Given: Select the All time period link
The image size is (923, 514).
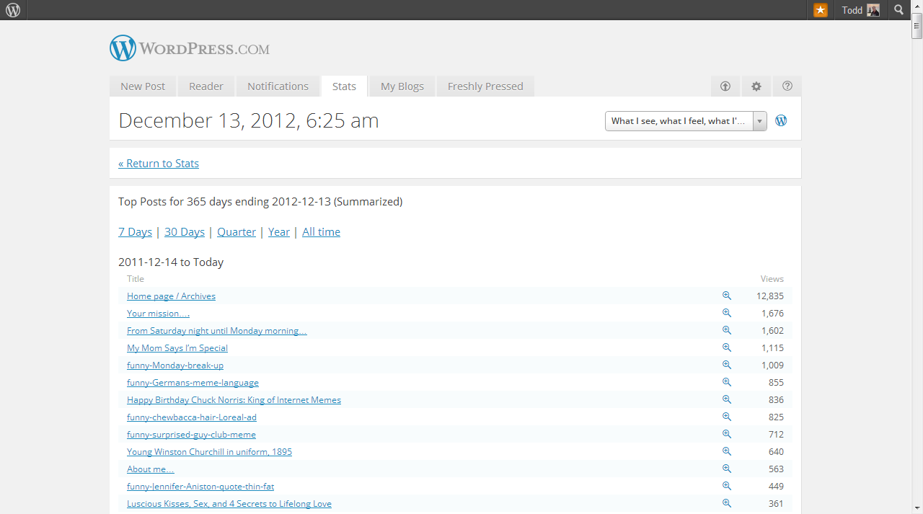Looking at the screenshot, I should click(321, 232).
